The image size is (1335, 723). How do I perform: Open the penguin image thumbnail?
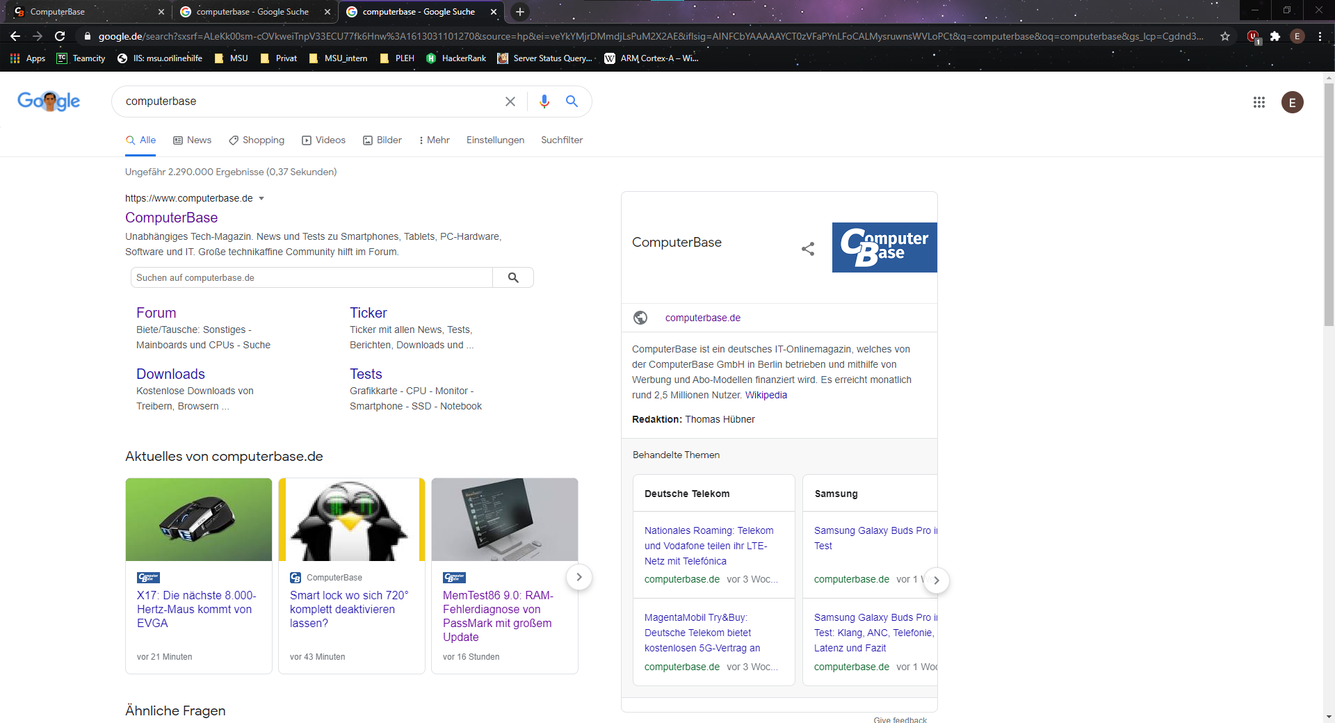[352, 519]
